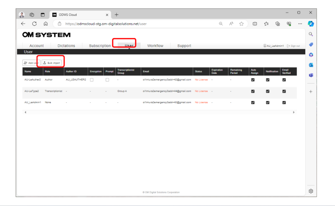Click the sidebar search icon

(x=311, y=34)
